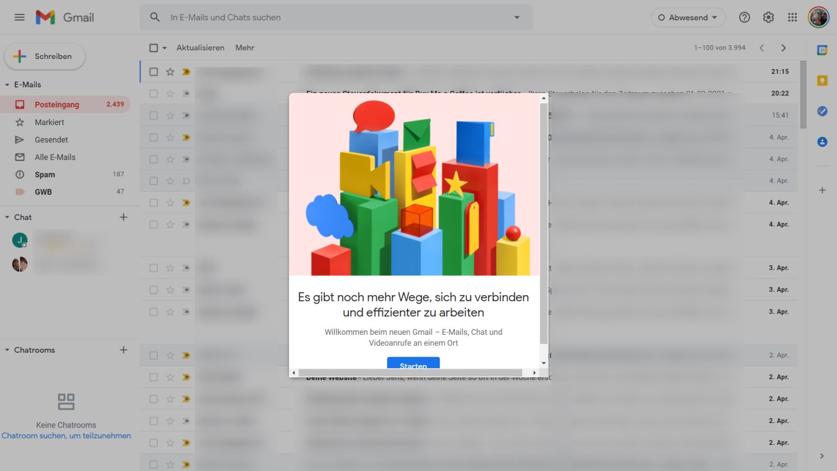Open Gmail settings gear icon

[768, 17]
